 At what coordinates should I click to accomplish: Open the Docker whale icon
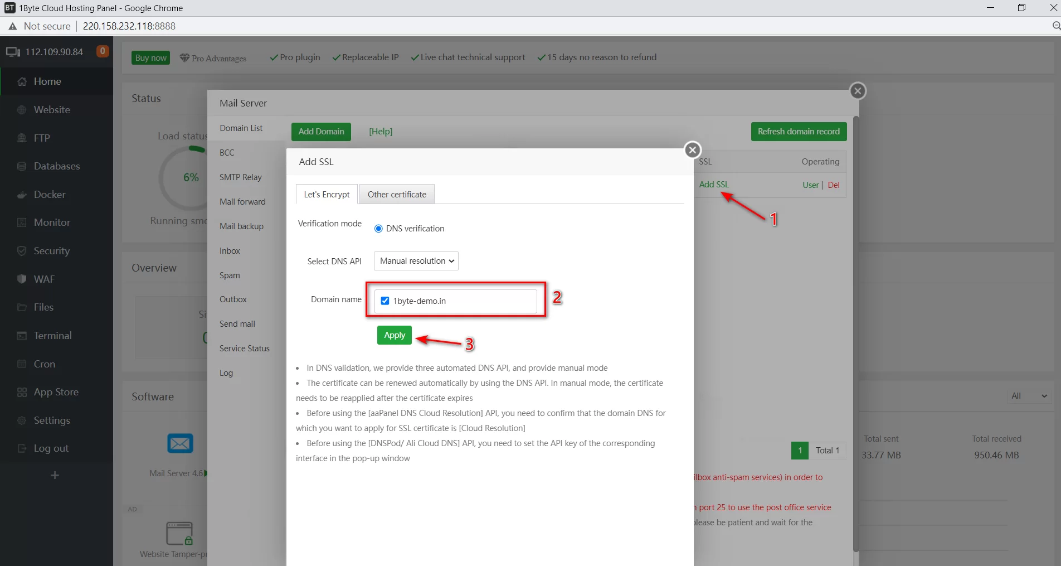(22, 195)
